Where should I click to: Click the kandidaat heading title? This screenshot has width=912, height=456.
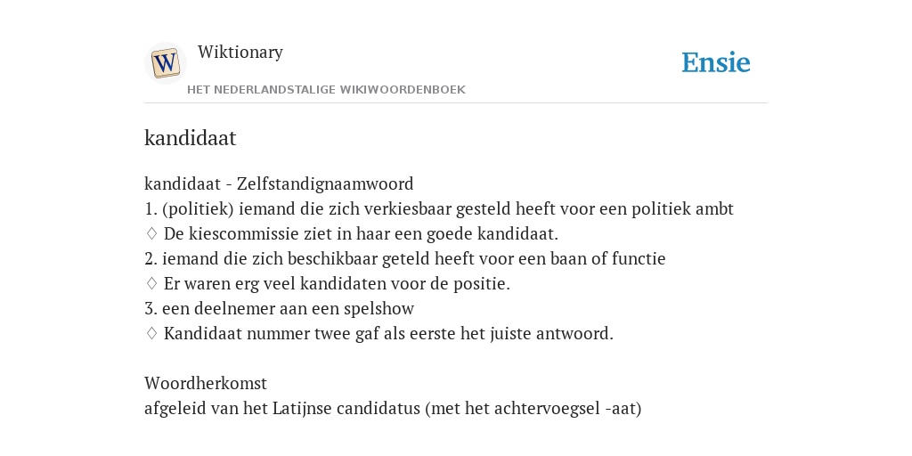(191, 138)
